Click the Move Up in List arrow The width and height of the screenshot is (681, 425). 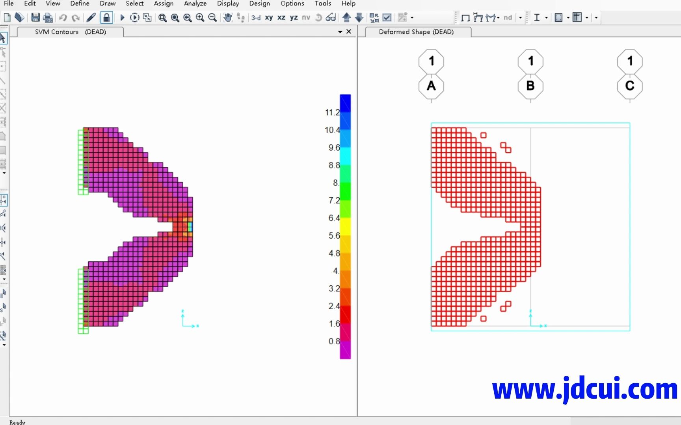(x=347, y=17)
